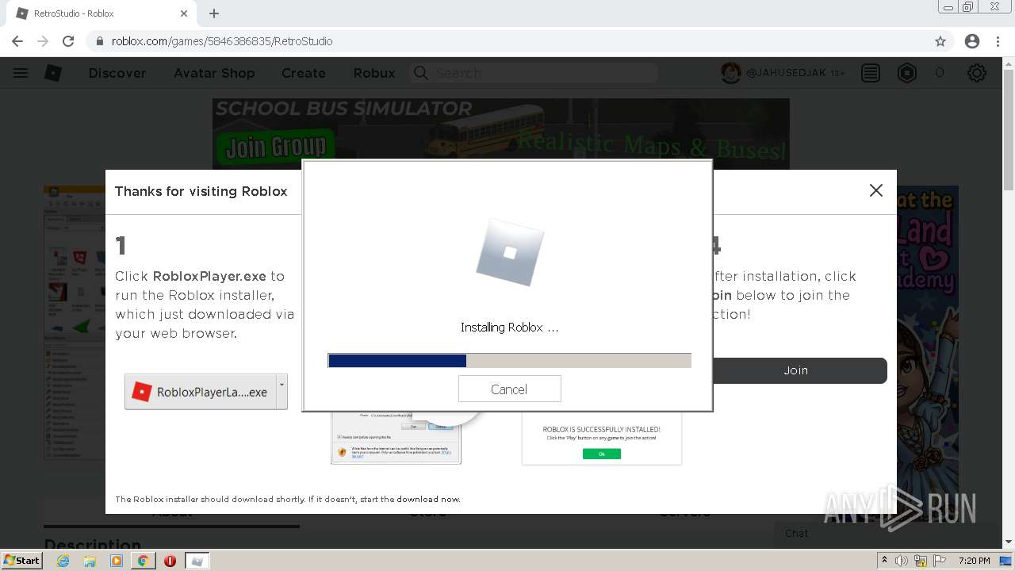Screen dimensions: 1015x571
Task: Click the Roblox logo home icon
Action: coord(53,73)
